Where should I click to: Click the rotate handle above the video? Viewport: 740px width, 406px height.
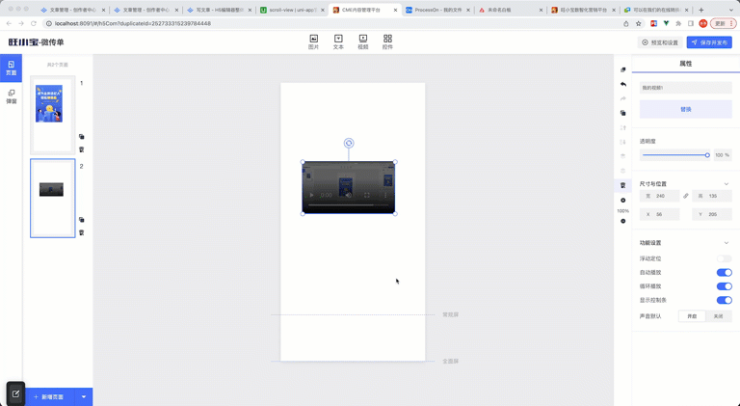tap(349, 143)
